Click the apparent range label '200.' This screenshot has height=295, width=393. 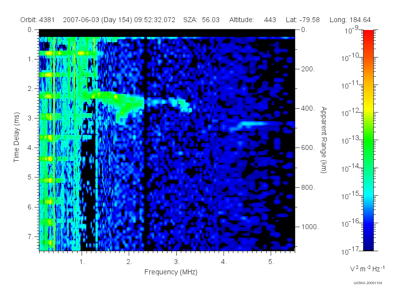pyautogui.click(x=308, y=69)
